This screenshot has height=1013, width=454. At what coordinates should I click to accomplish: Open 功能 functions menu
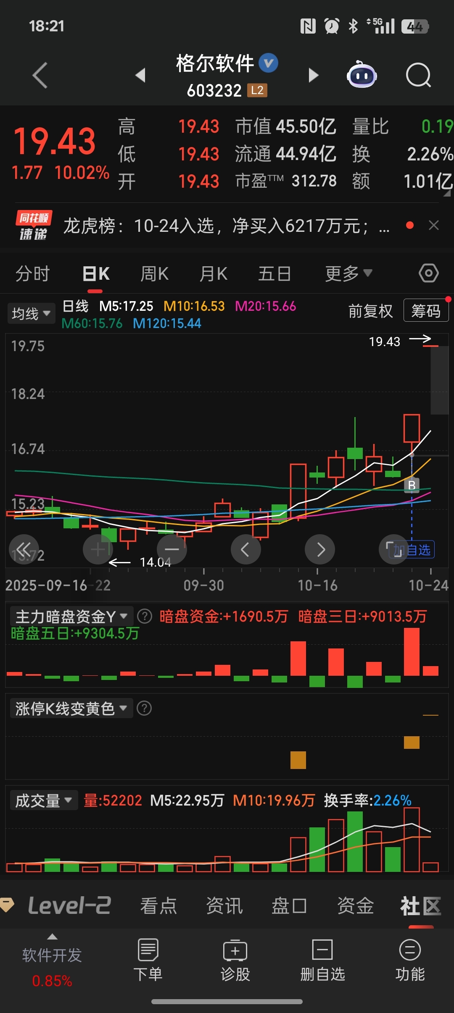[x=410, y=961]
